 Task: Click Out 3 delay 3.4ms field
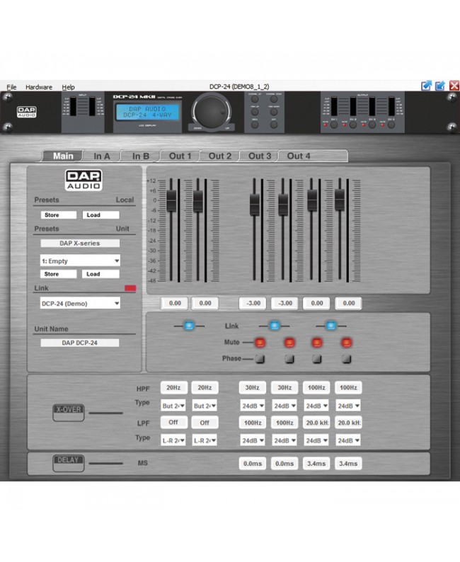click(x=316, y=464)
